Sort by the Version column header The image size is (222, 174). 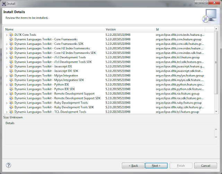(129, 30)
